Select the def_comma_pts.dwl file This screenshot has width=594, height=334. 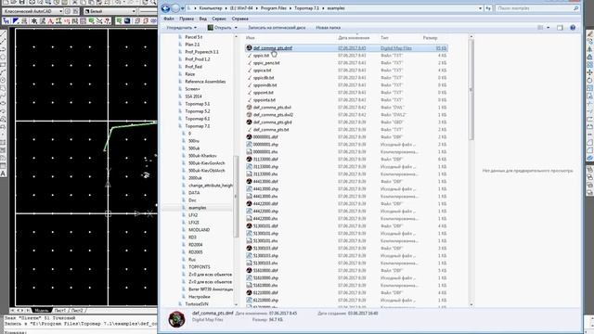[272, 108]
